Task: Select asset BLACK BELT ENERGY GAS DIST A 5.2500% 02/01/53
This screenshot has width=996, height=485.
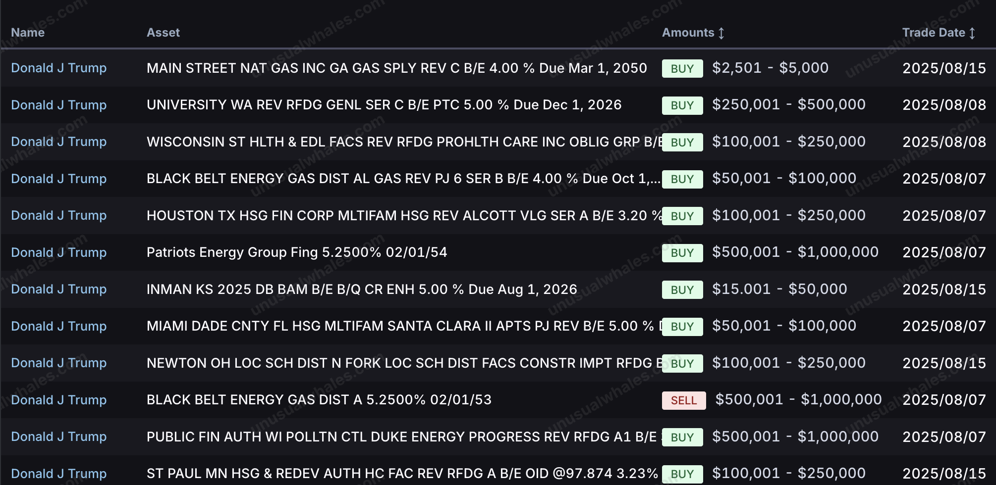Action: pos(319,400)
